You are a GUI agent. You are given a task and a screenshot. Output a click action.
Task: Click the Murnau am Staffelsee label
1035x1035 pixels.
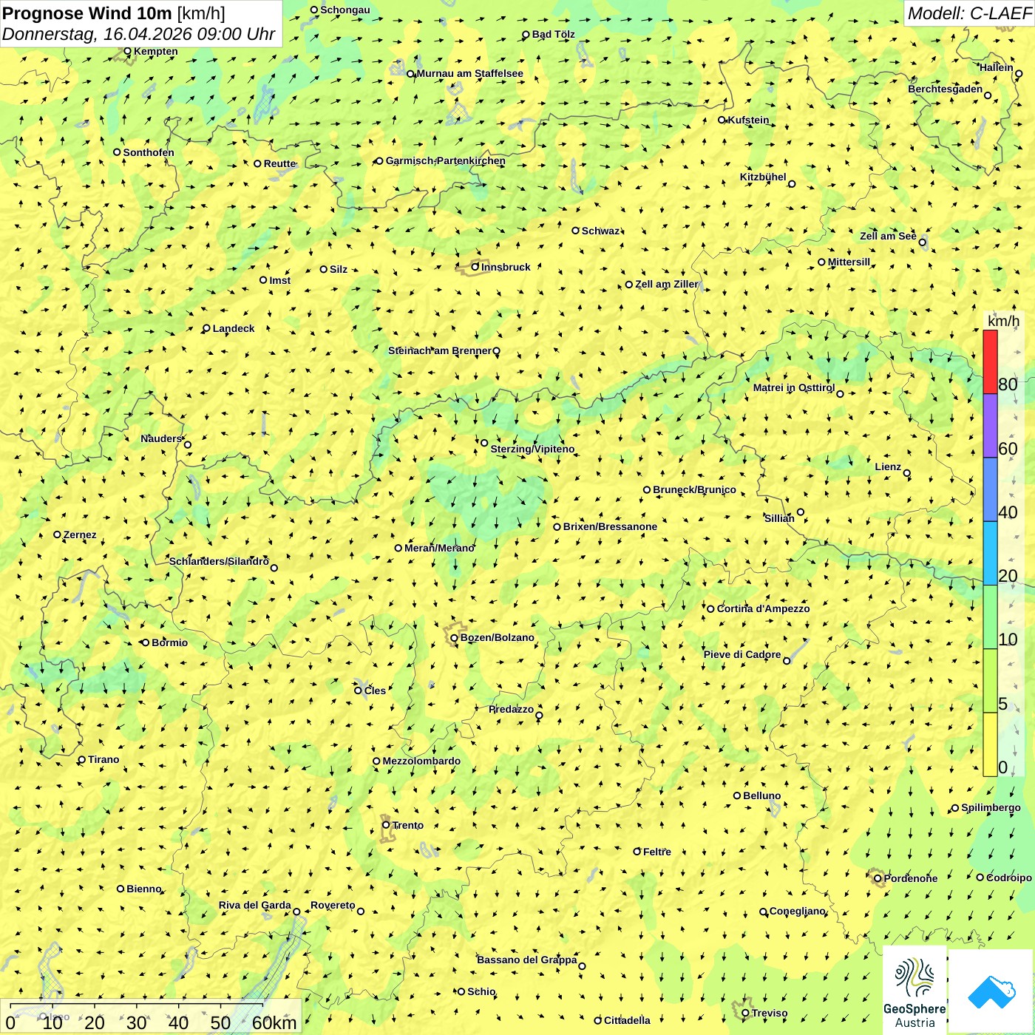(x=470, y=73)
